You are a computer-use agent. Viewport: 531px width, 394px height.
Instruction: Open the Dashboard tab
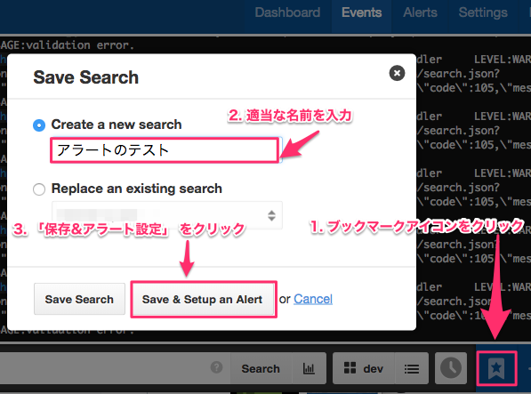(x=287, y=12)
